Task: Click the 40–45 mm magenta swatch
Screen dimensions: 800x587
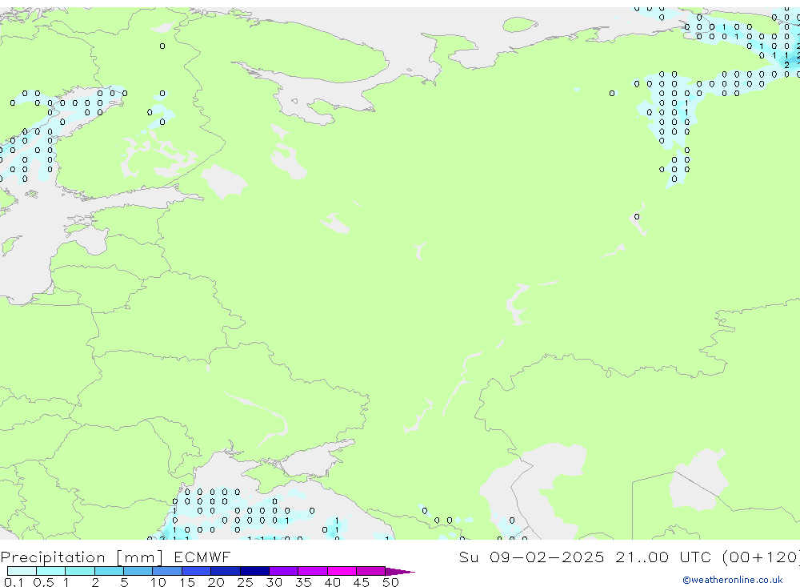Action: click(342, 571)
